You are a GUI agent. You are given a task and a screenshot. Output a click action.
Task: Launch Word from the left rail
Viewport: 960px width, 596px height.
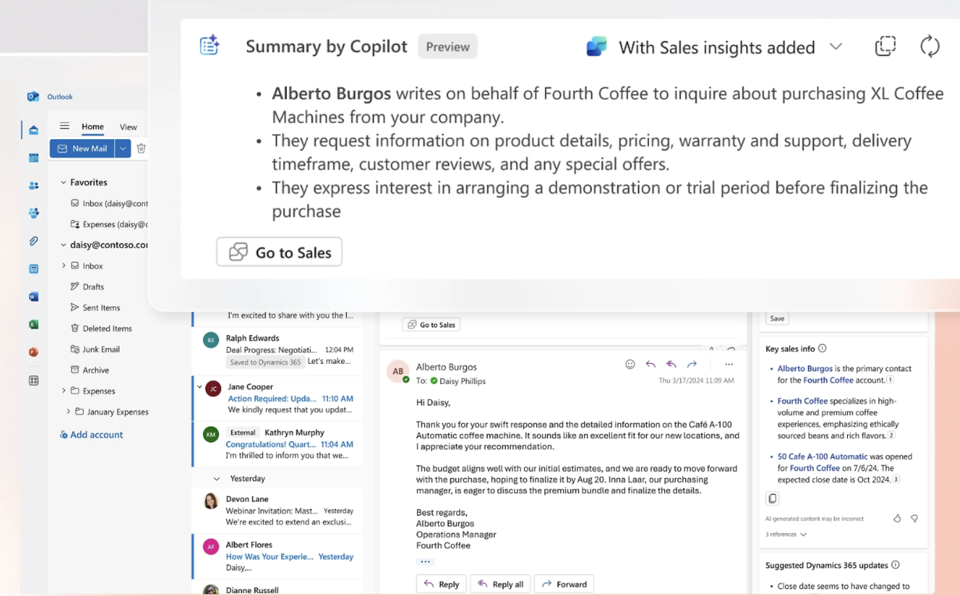tap(33, 296)
